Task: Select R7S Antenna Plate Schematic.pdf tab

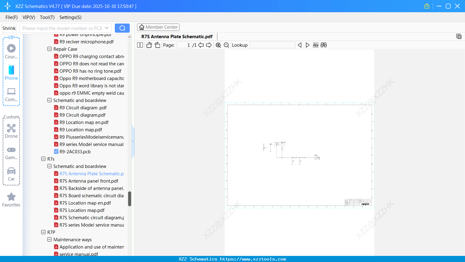Action: (177, 37)
